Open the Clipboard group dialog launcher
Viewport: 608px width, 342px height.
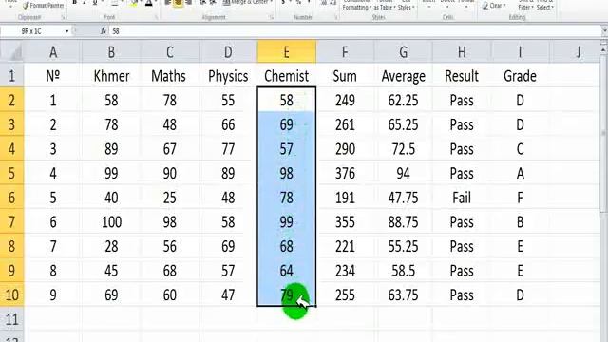[63, 17]
